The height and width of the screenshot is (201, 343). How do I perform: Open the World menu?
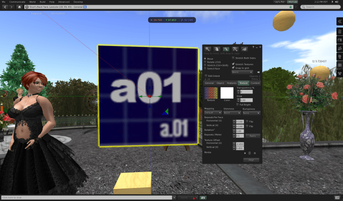pyautogui.click(x=33, y=2)
